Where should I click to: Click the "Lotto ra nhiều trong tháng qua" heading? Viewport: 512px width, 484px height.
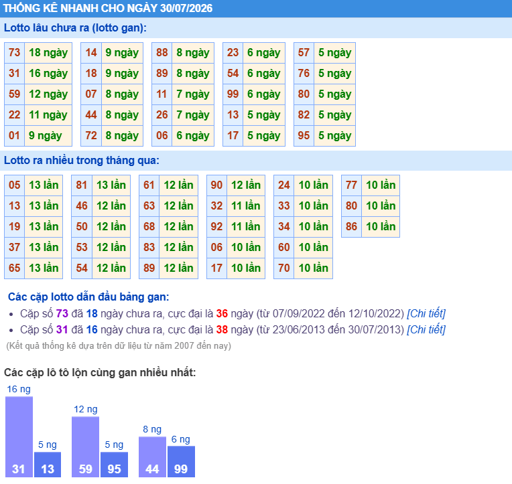[x=82, y=161]
